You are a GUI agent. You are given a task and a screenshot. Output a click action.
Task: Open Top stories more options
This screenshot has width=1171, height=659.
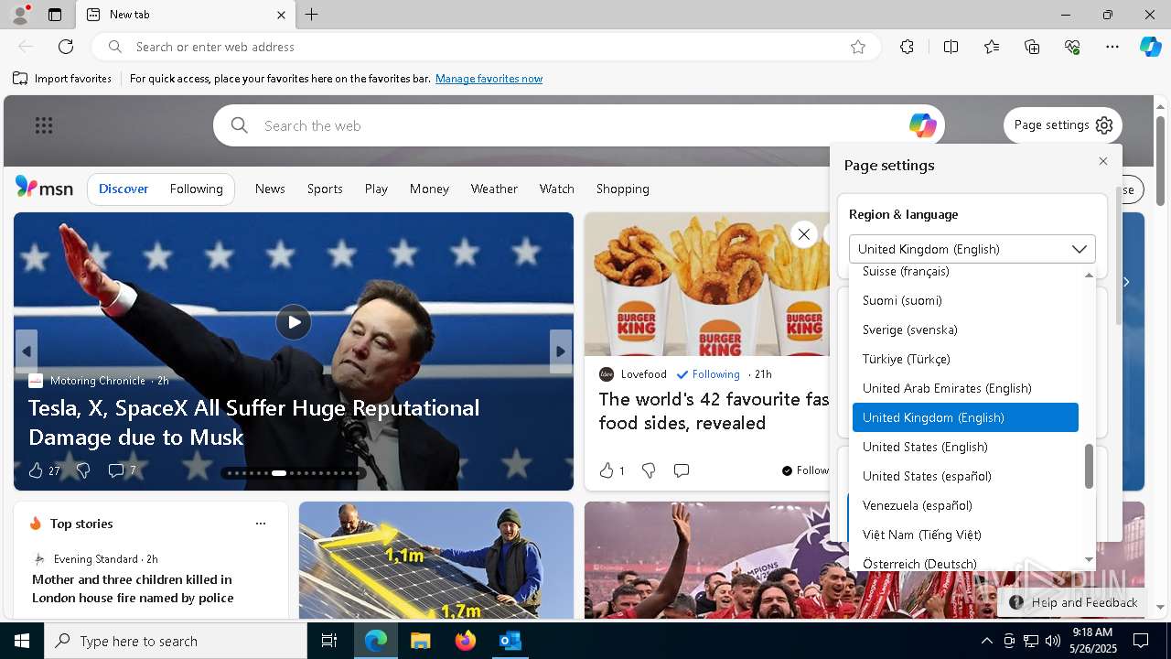(261, 524)
